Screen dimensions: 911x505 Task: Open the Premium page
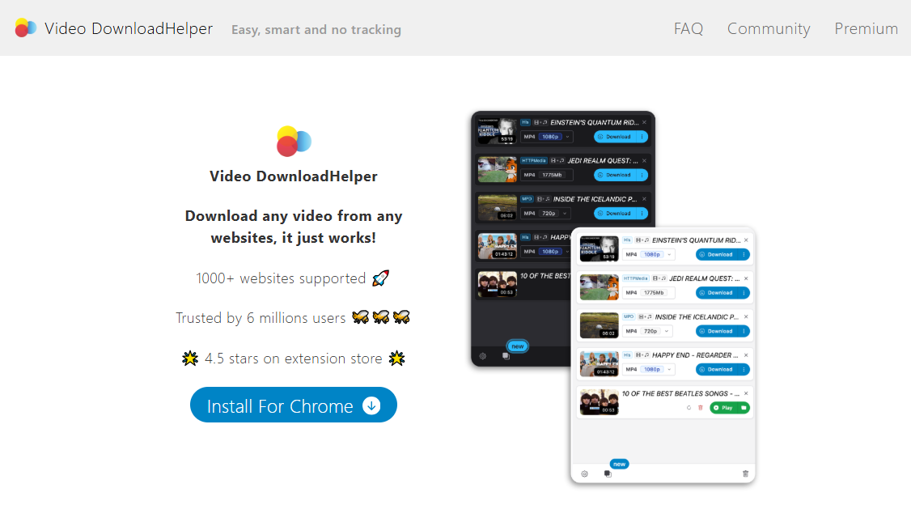pyautogui.click(x=866, y=28)
